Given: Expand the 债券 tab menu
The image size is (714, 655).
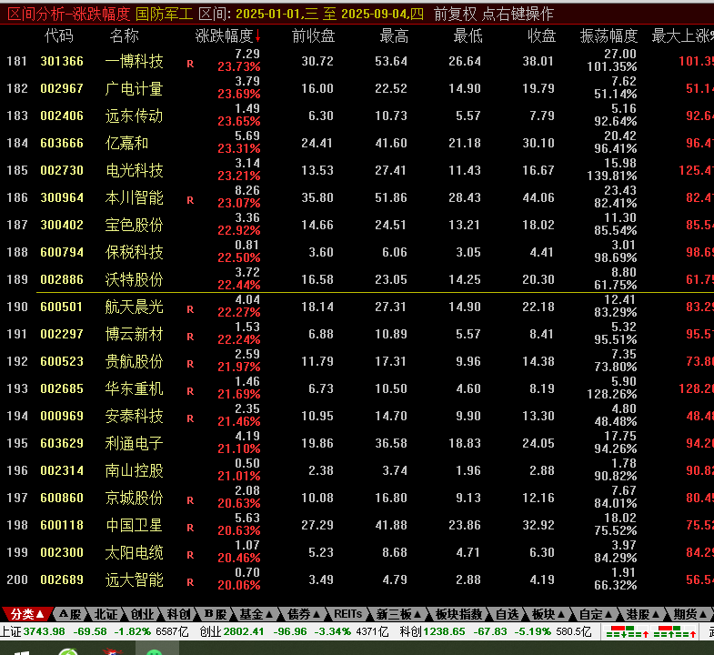Looking at the screenshot, I should click(304, 614).
